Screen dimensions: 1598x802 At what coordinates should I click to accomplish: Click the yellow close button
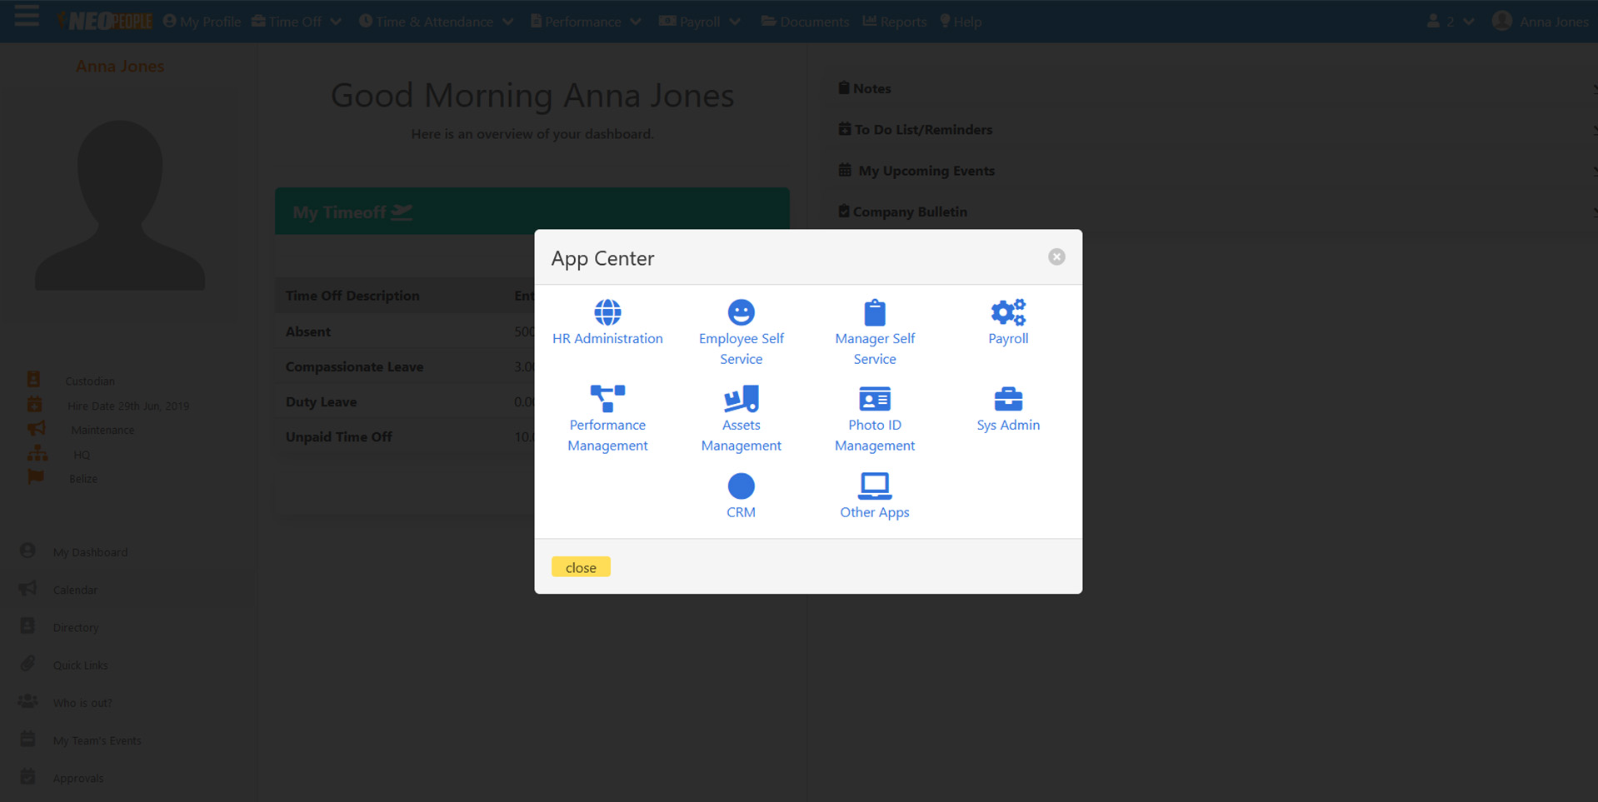(581, 567)
